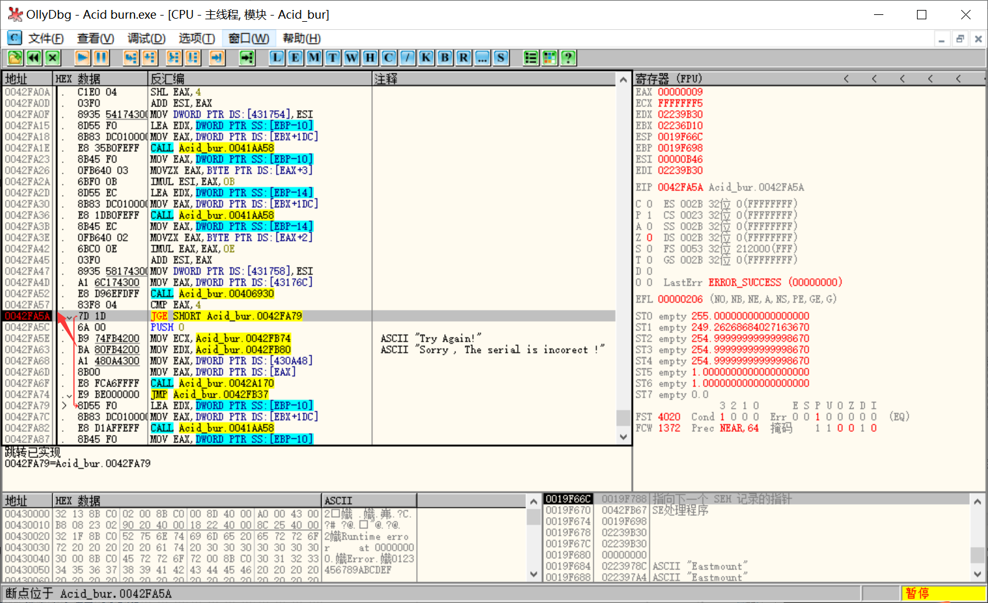
Task: Click the Close program X toolbar icon
Action: point(52,58)
